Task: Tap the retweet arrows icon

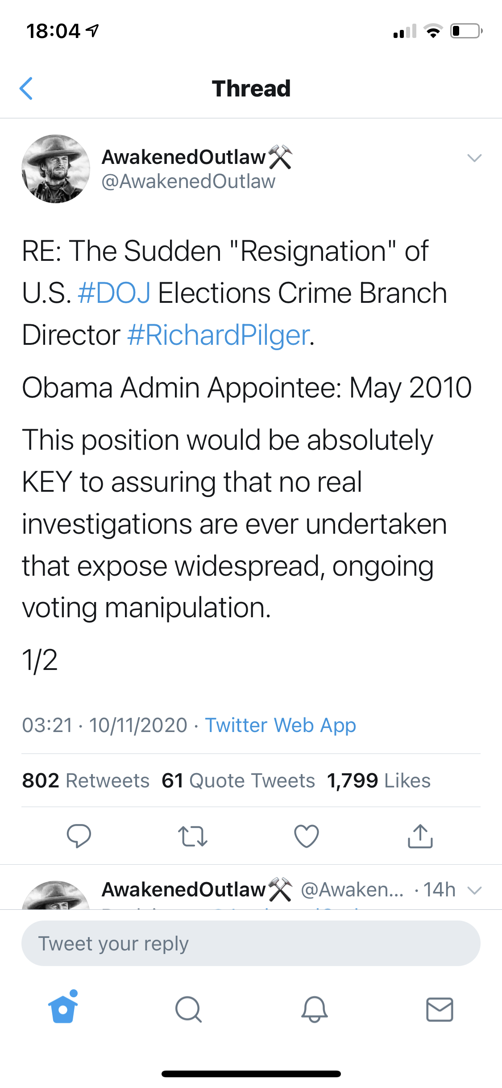Action: pyautogui.click(x=193, y=836)
